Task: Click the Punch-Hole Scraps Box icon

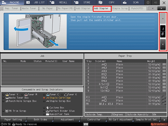Action: pyautogui.click(x=7, y=101)
